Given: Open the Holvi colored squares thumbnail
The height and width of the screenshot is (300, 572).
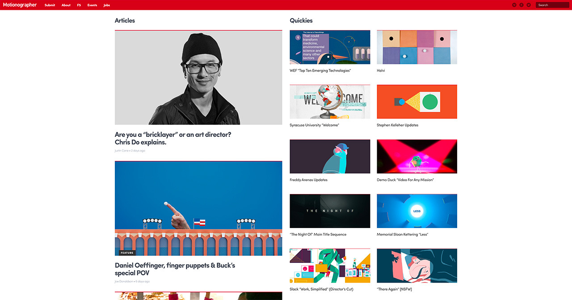Looking at the screenshot, I should (x=417, y=47).
